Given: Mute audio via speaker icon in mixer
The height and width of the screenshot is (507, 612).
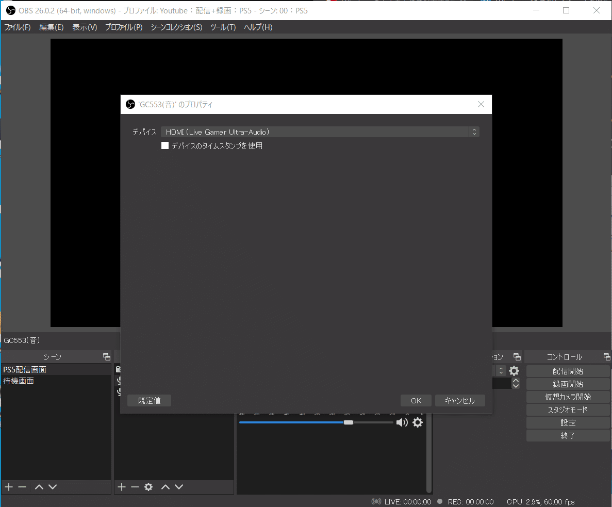Looking at the screenshot, I should click(402, 422).
